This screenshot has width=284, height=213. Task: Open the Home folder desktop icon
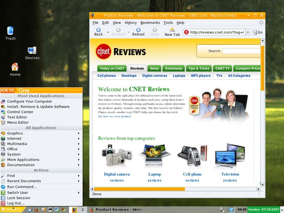pos(15,67)
